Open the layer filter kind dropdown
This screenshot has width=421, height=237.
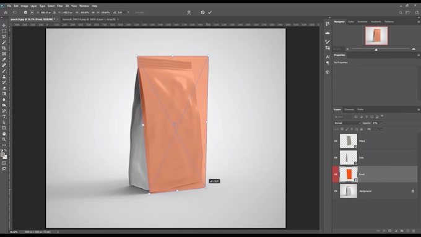[x=343, y=117]
